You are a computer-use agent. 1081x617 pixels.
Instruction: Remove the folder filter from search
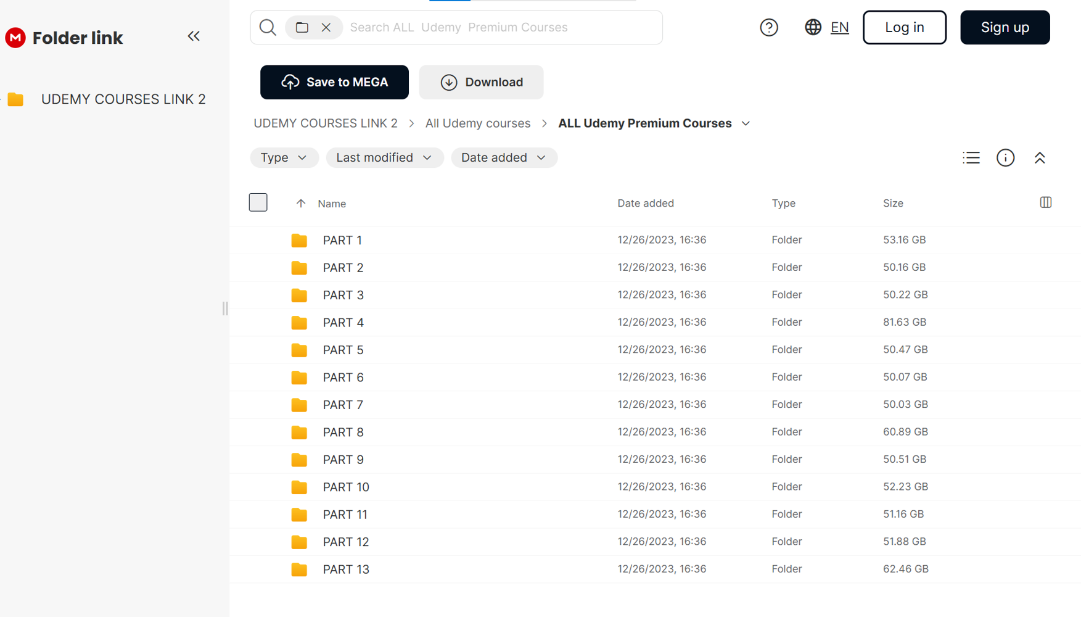pos(326,27)
